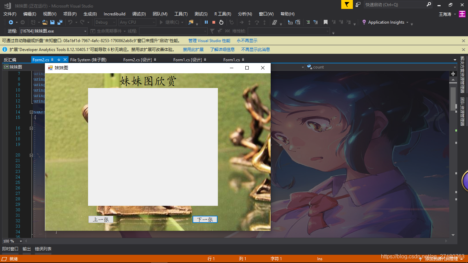Switch to the File System (妹子图) tab
This screenshot has height=263, width=468.
(88, 60)
